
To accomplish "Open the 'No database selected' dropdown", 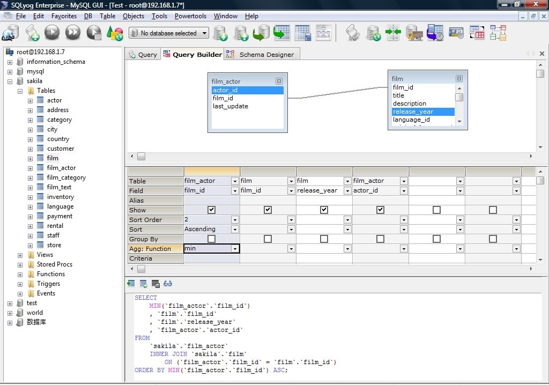I will click(x=204, y=33).
